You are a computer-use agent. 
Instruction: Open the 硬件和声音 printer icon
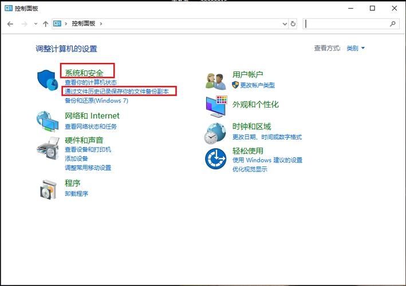click(x=48, y=148)
